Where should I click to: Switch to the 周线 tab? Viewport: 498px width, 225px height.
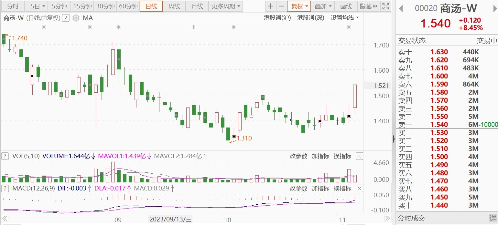(x=174, y=6)
